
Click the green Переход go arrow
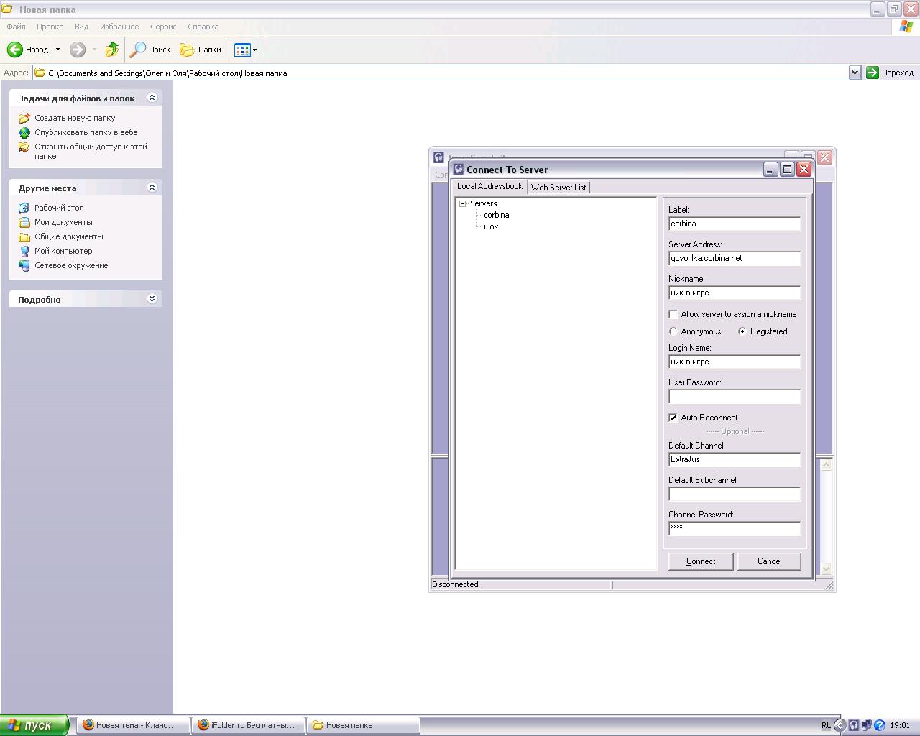[873, 73]
